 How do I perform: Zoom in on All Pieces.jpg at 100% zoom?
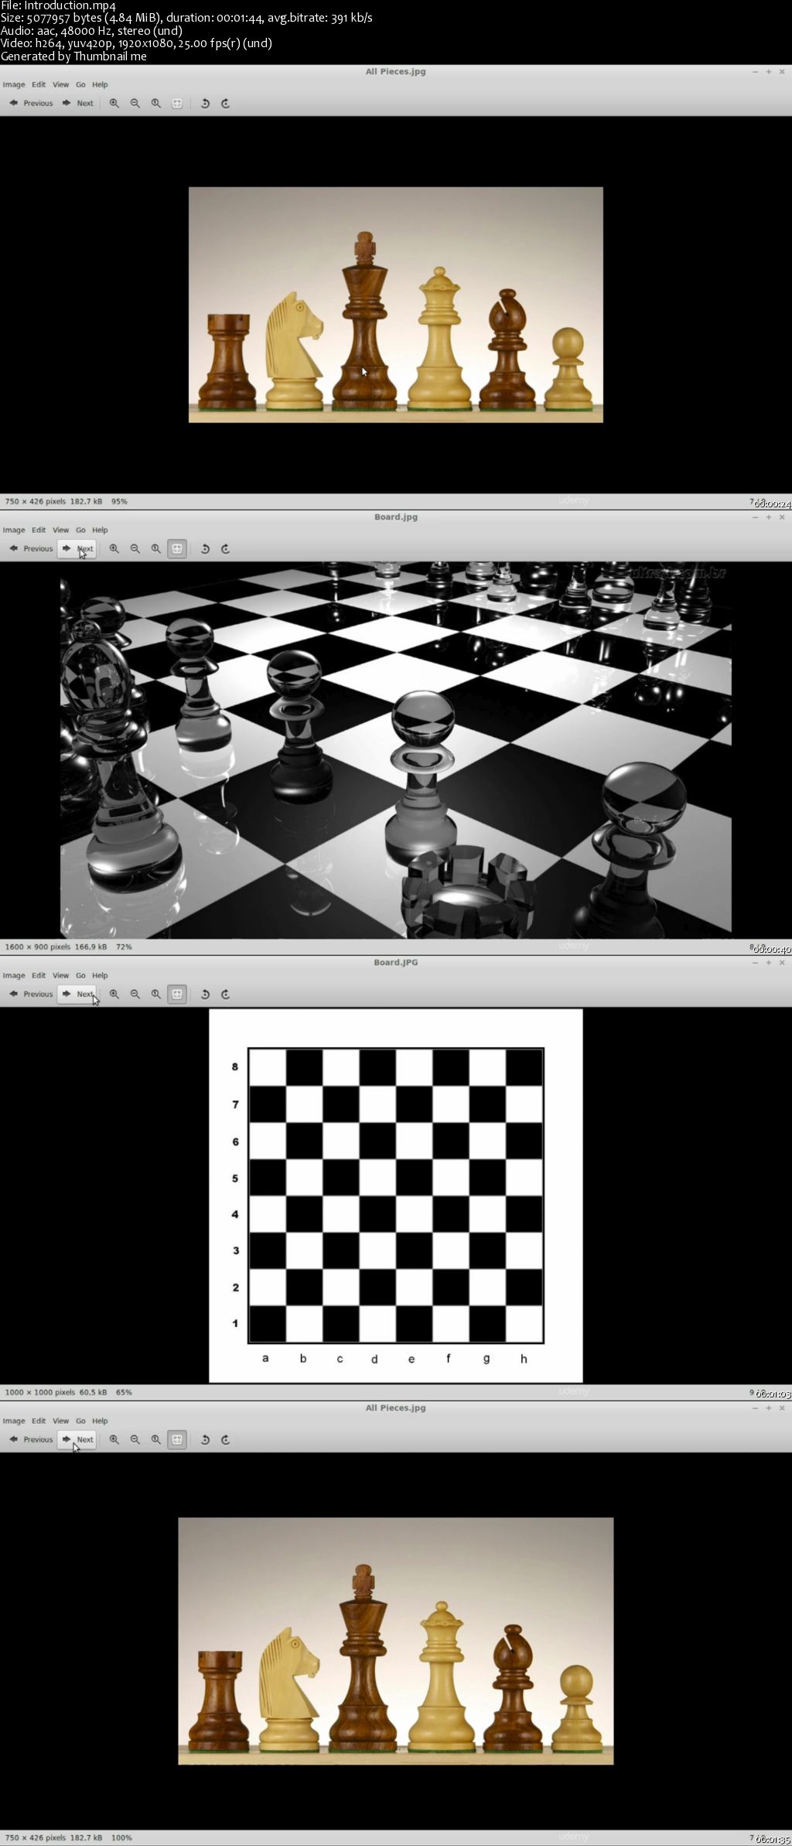(x=114, y=1440)
